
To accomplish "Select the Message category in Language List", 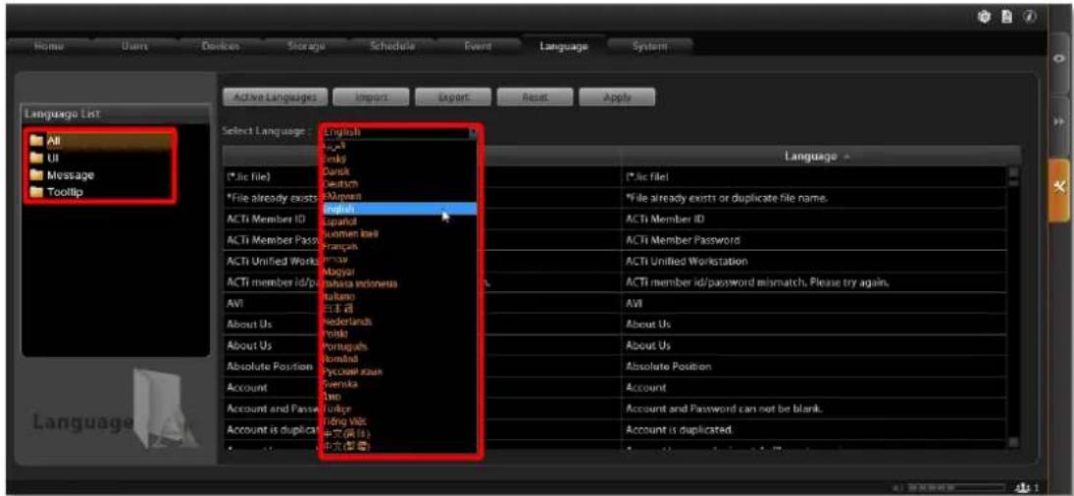I will 99,175.
